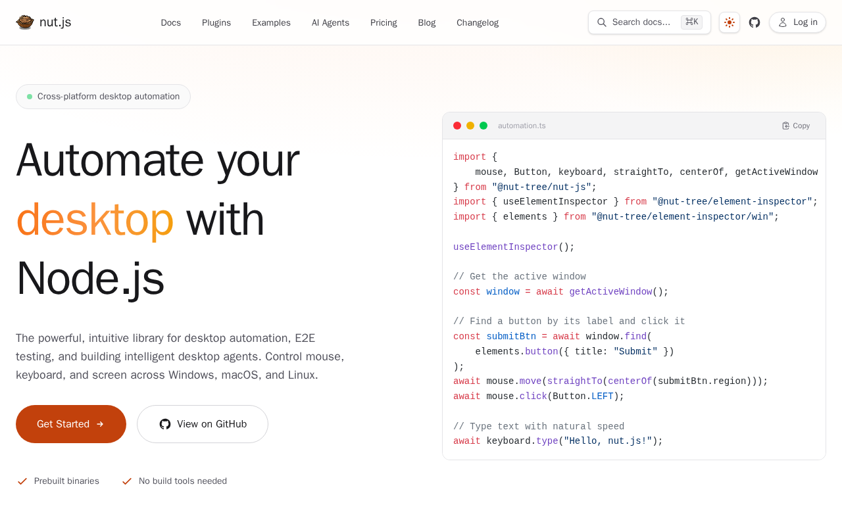
Task: Click the user icon in the Log in button
Action: 783,22
